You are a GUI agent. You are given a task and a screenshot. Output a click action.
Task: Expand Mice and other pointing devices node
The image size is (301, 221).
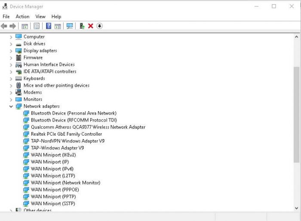(11, 85)
